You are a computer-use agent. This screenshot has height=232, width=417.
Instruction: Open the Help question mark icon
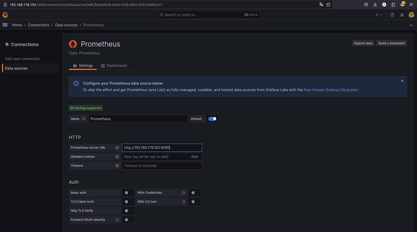click(392, 15)
